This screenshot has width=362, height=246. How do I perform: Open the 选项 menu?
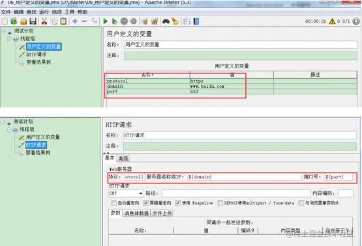57,12
